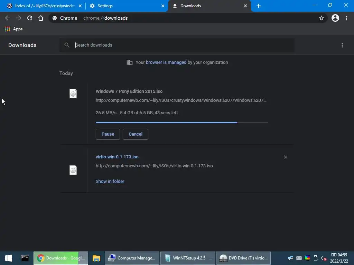The width and height of the screenshot is (354, 265).
Task: Click the Today date heading
Action: [x=66, y=73]
